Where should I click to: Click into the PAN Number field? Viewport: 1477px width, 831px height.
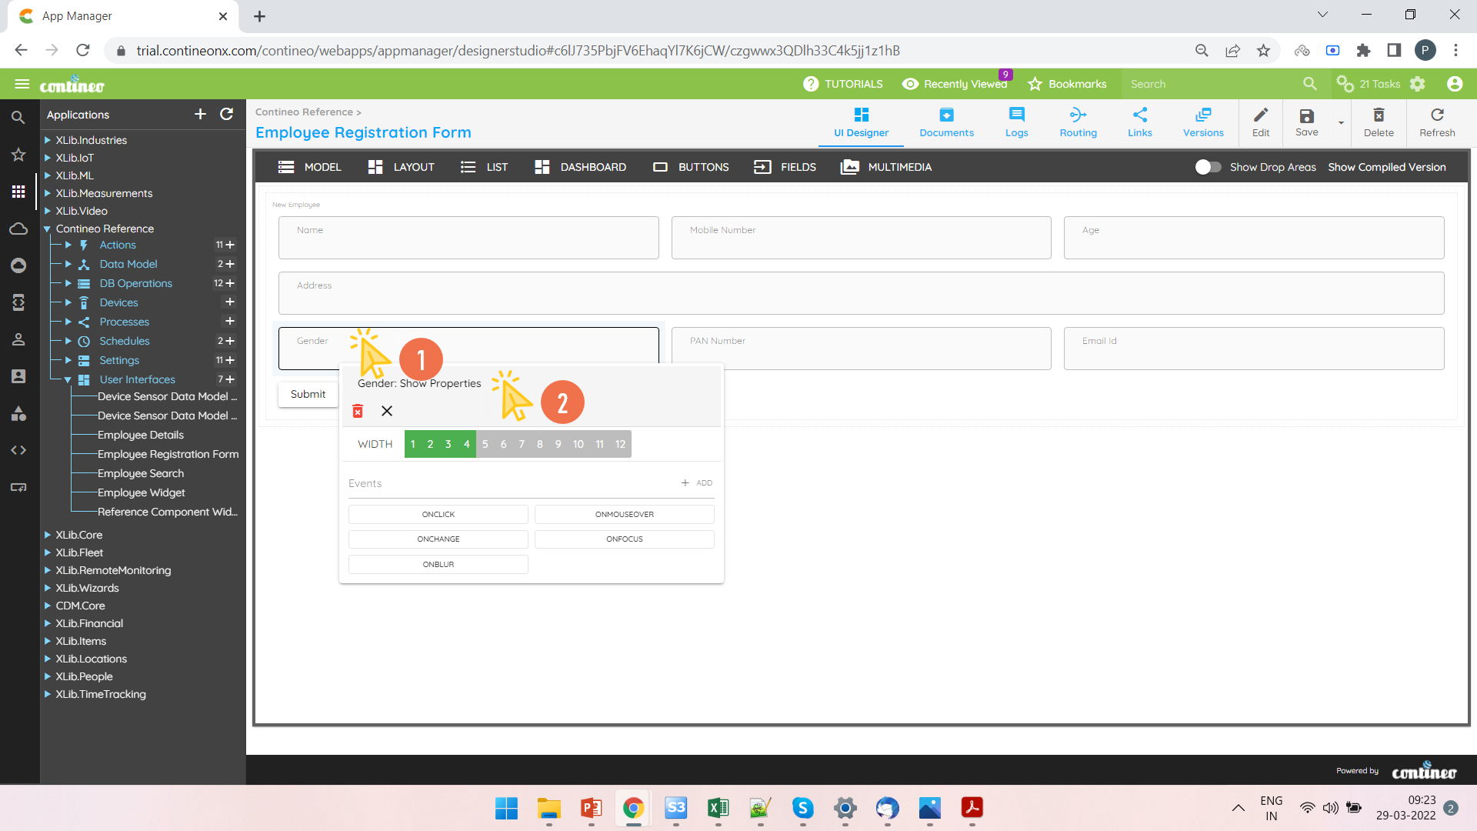pyautogui.click(x=861, y=349)
